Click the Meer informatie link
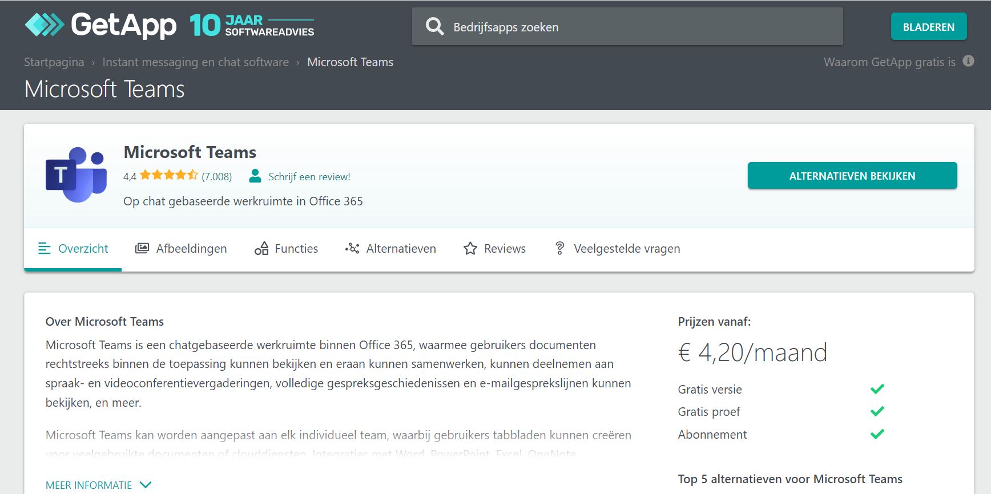 pos(89,485)
